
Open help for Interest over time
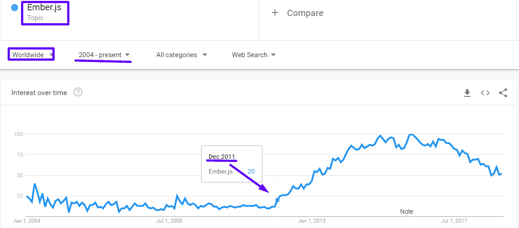click(77, 92)
